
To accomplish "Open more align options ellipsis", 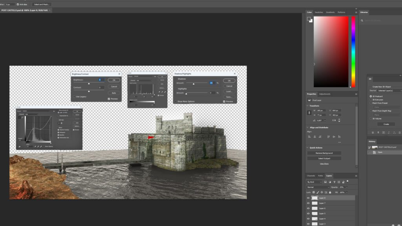I will tap(340, 142).
